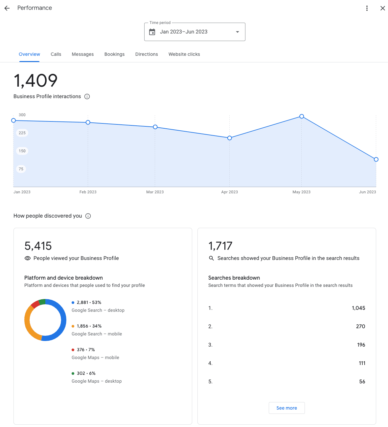The image size is (388, 427).
Task: Click the See more button
Action: pos(287,408)
